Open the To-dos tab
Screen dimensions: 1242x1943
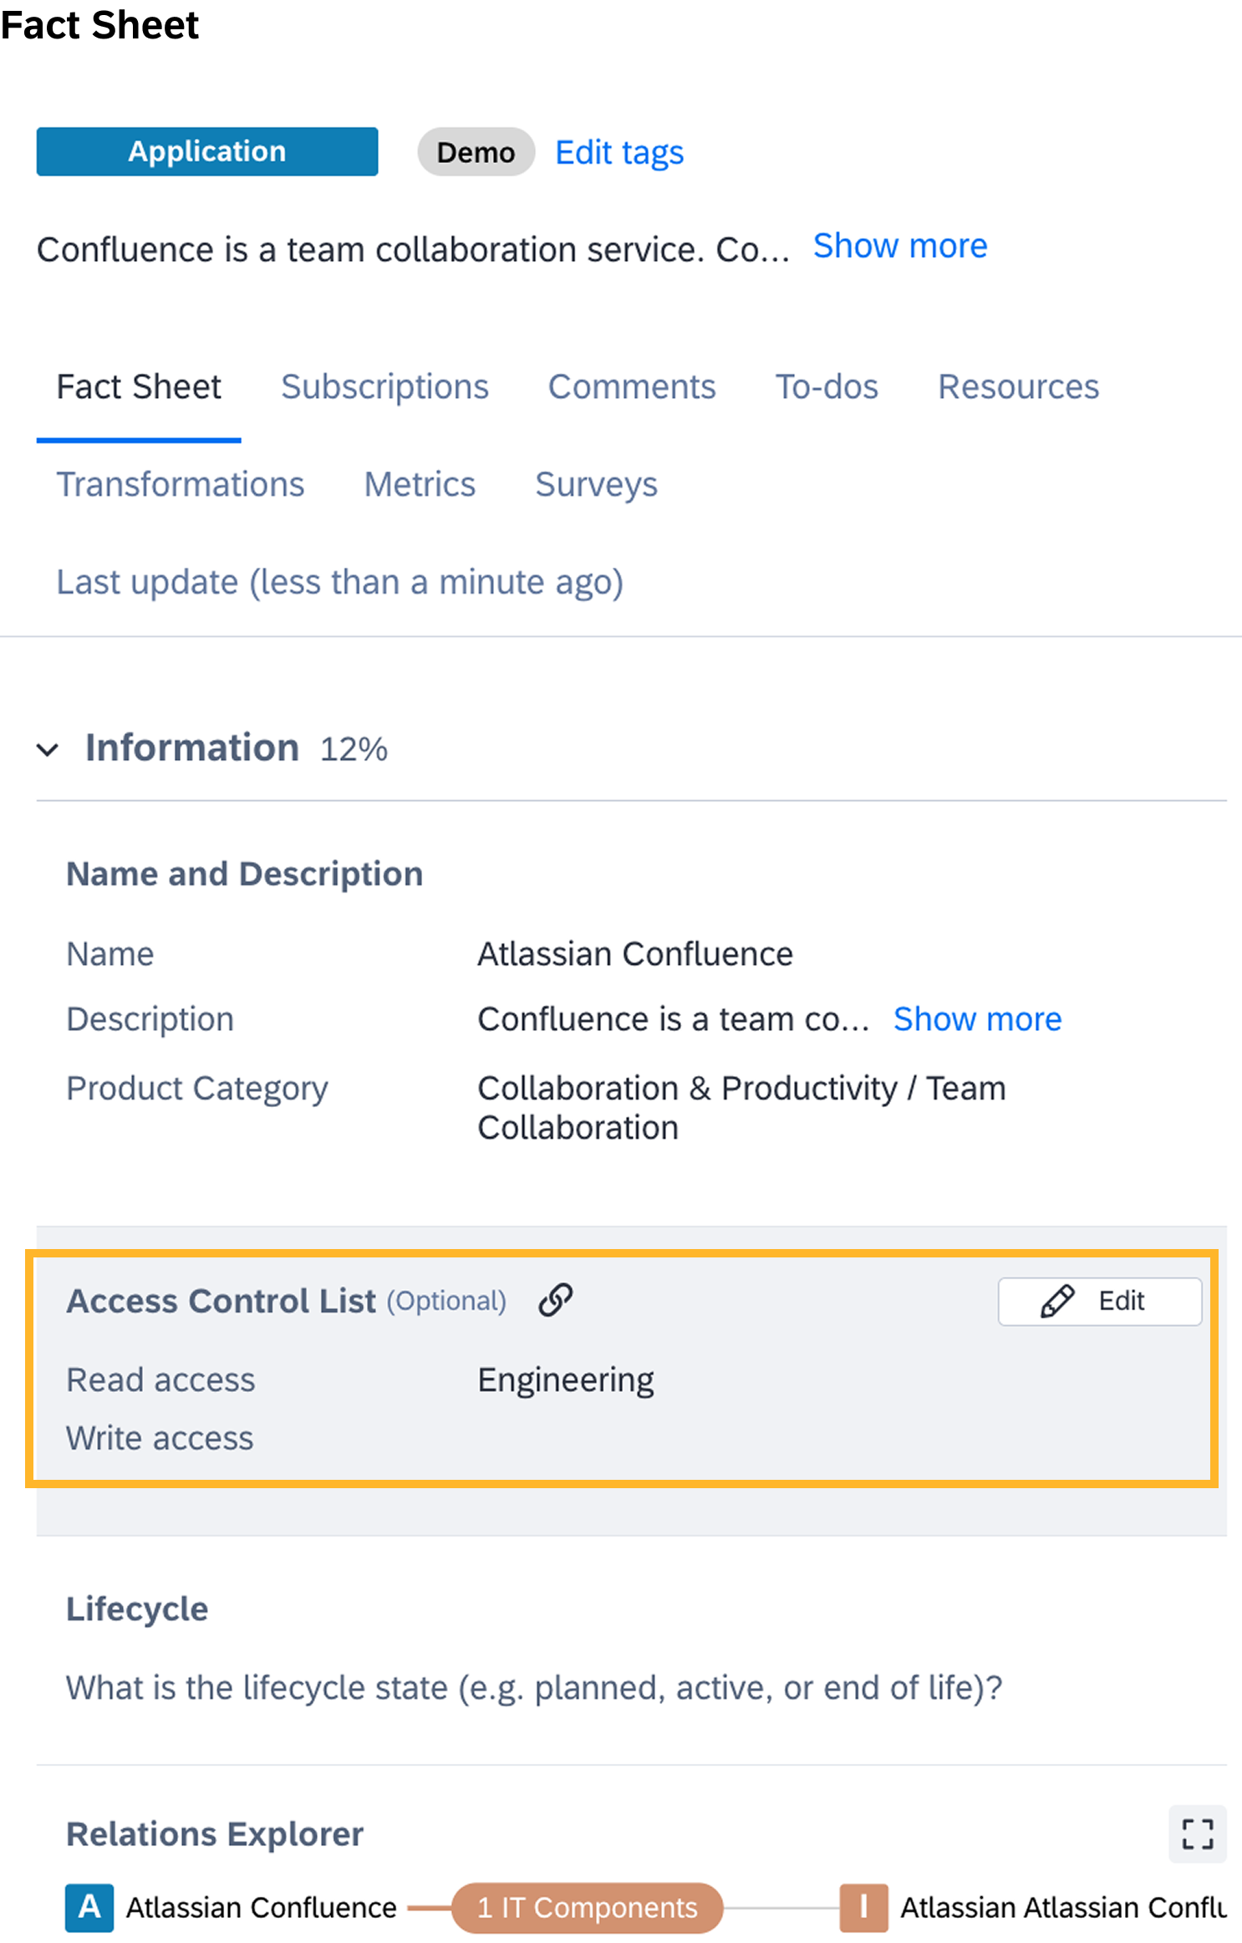[x=827, y=387]
